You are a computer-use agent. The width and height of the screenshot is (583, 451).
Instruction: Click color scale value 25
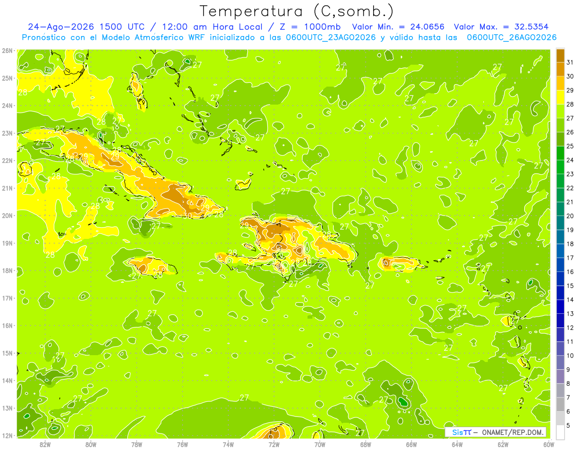pyautogui.click(x=570, y=146)
